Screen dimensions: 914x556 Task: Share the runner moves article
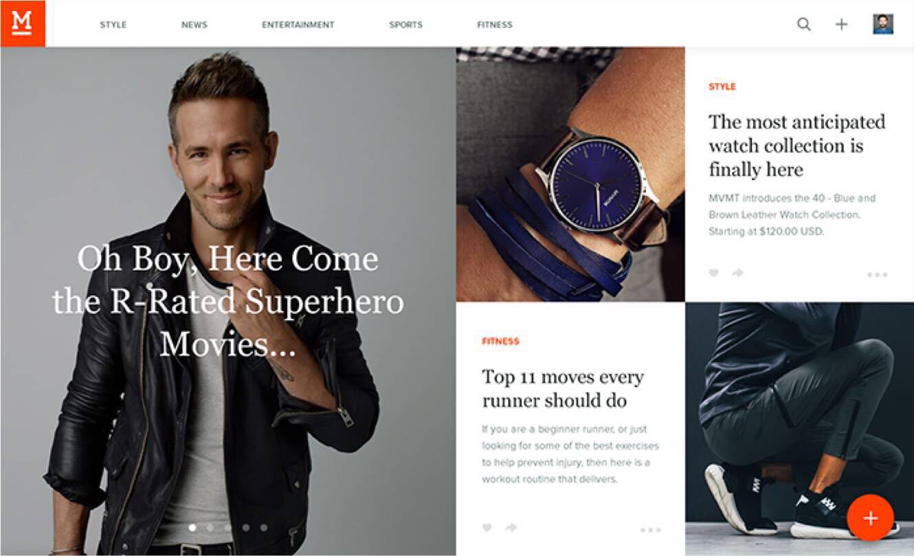(x=511, y=528)
